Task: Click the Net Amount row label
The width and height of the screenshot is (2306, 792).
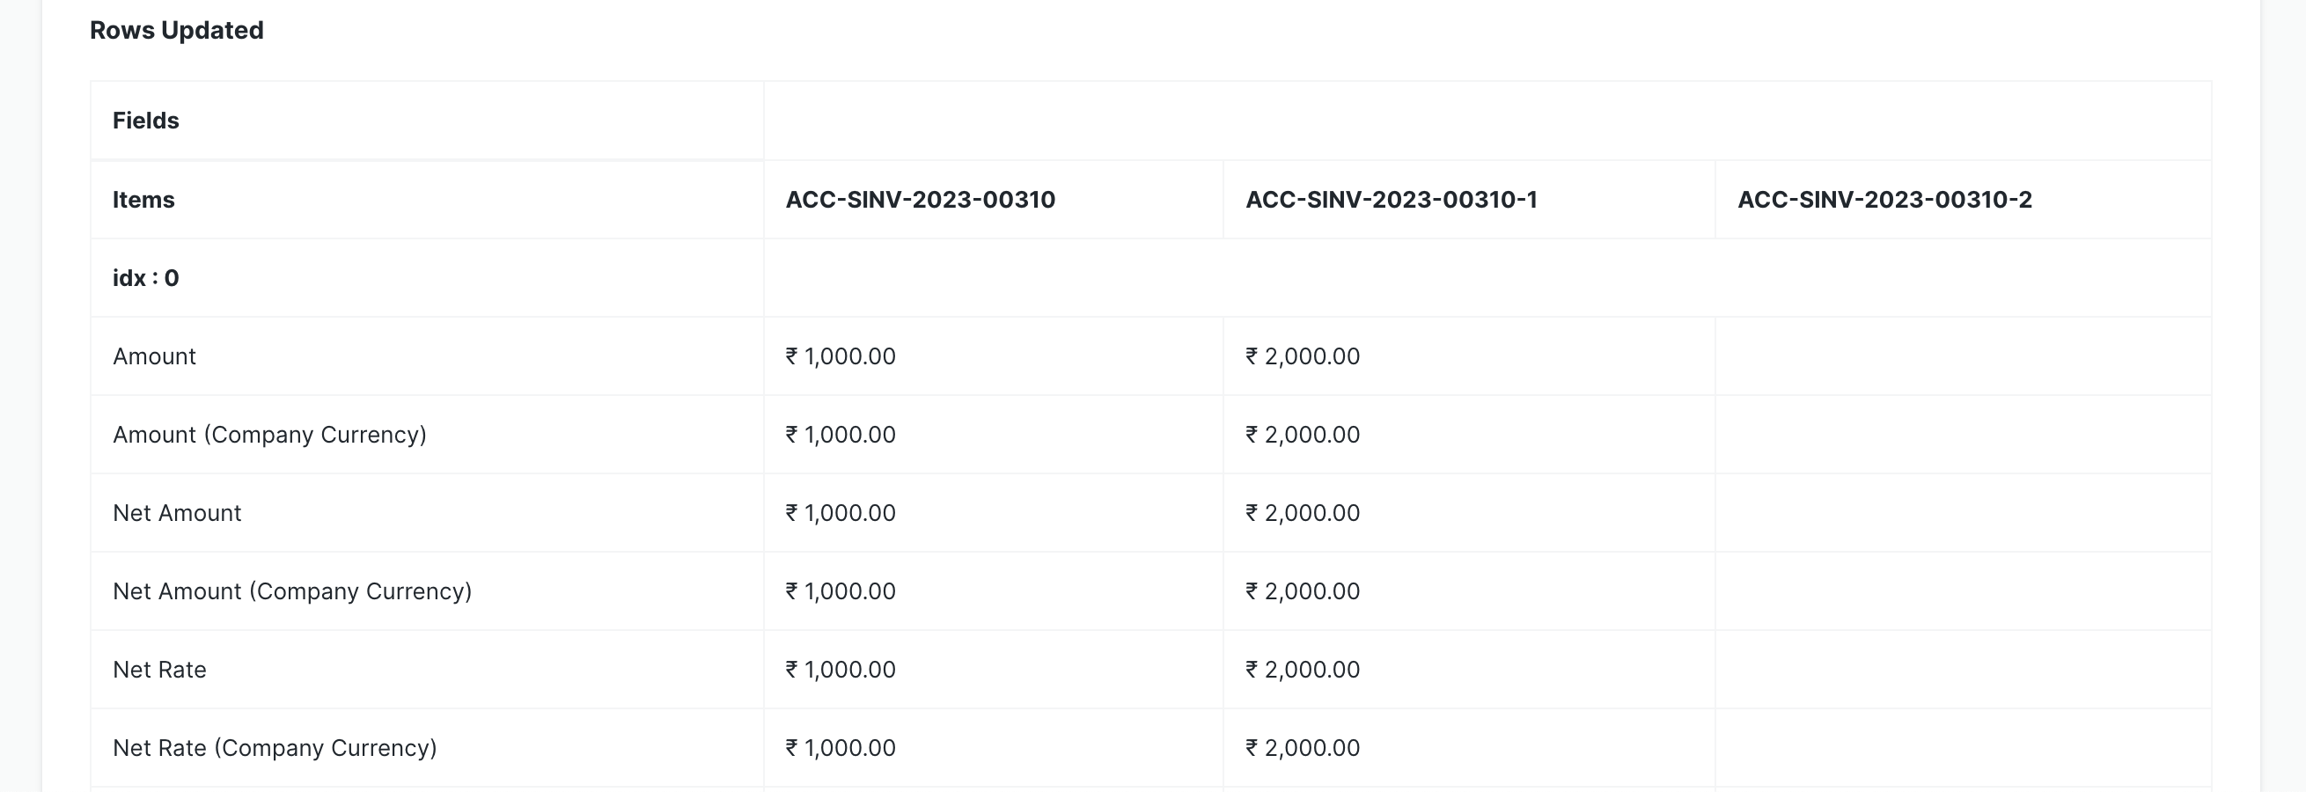Action: [x=177, y=513]
